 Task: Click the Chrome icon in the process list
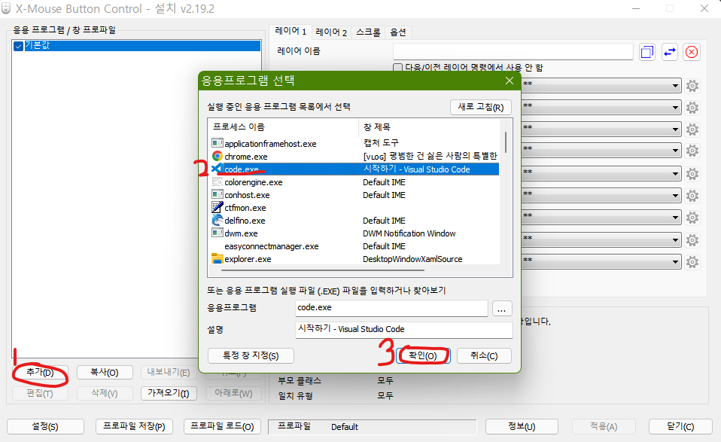coord(217,157)
